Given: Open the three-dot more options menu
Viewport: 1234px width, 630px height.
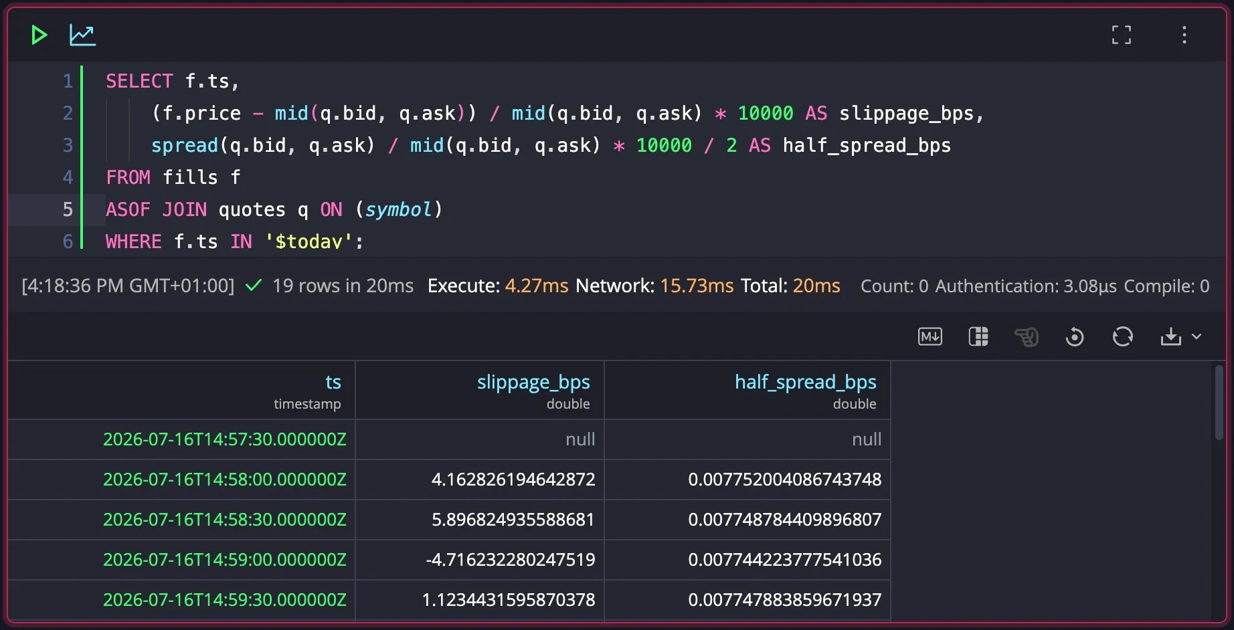Looking at the screenshot, I should (1184, 35).
